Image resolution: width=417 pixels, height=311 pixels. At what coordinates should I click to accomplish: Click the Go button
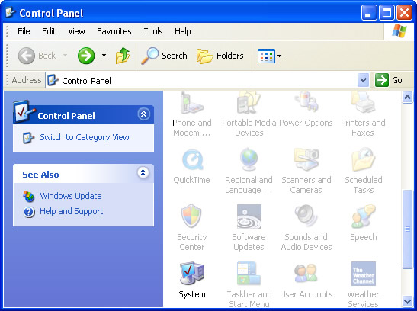coord(389,80)
